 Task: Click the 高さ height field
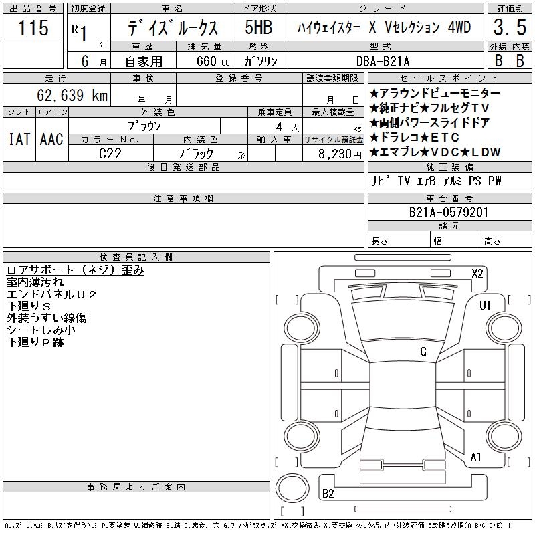pyautogui.click(x=506, y=241)
